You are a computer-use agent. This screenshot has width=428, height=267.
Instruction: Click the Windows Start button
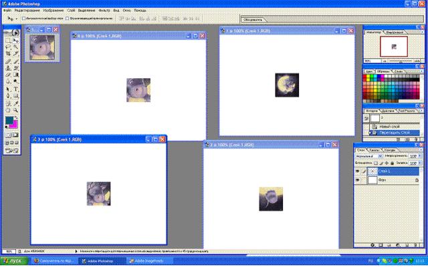click(x=12, y=261)
